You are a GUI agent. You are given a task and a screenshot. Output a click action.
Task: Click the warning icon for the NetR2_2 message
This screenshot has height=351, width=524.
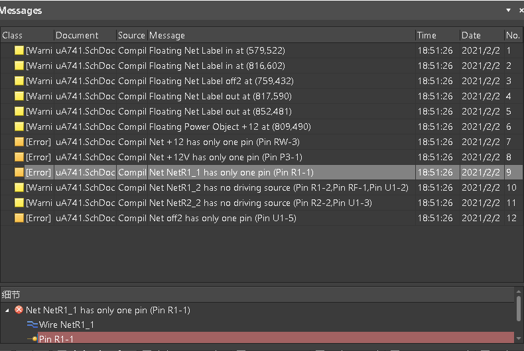pos(19,203)
